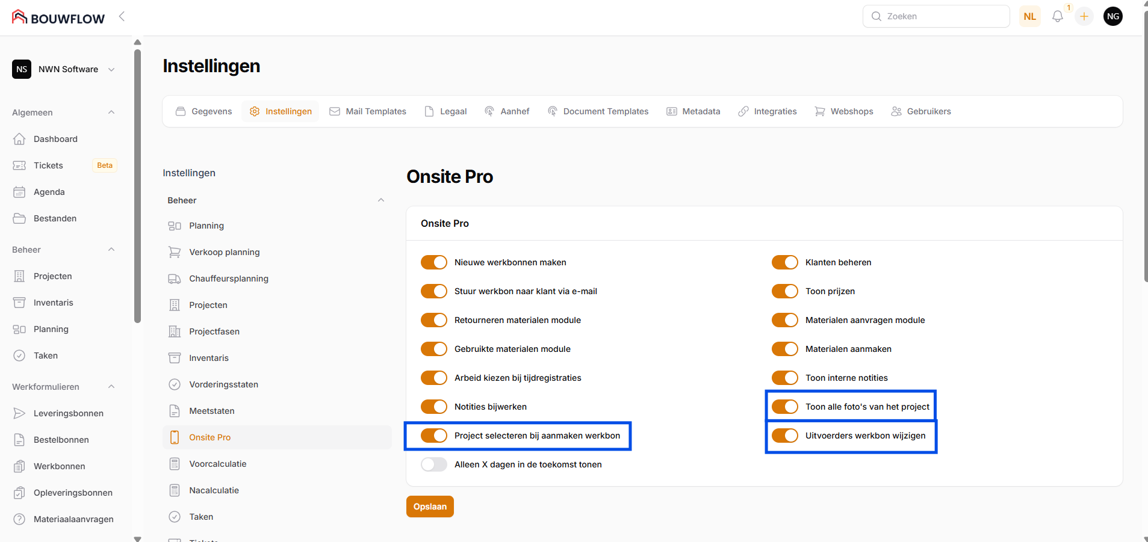
Task: Open the Integraties tab
Action: 768,111
